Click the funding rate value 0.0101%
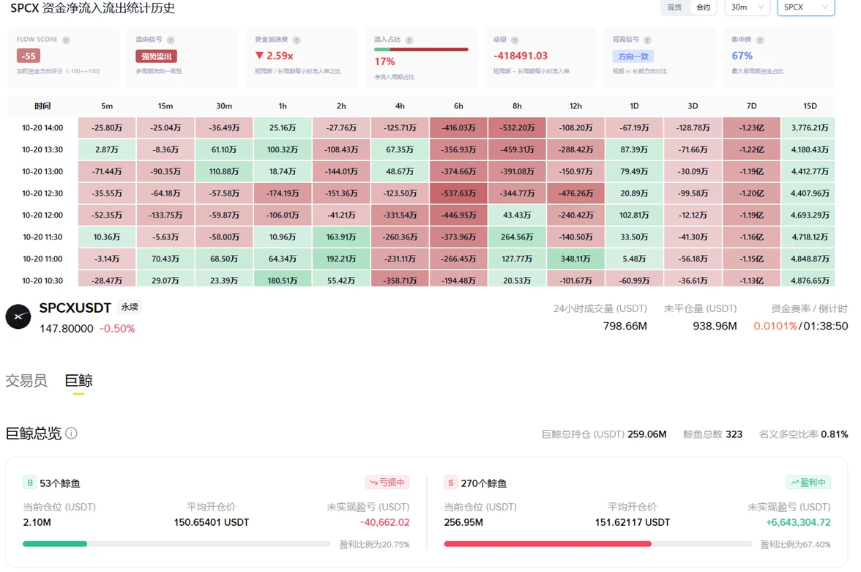The height and width of the screenshot is (572, 861). pyautogui.click(x=775, y=326)
